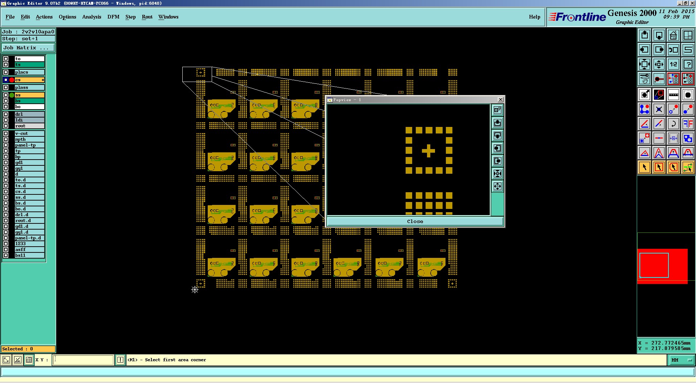This screenshot has width=696, height=383.
Task: Click the zoom in expand icon
Action: pyautogui.click(x=645, y=64)
